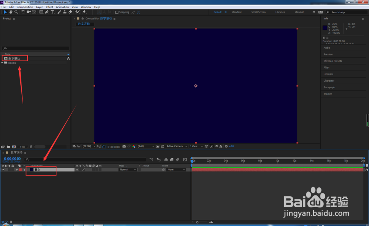Switch to the stardust workspace
The width and height of the screenshot is (369, 226).
(x=299, y=12)
